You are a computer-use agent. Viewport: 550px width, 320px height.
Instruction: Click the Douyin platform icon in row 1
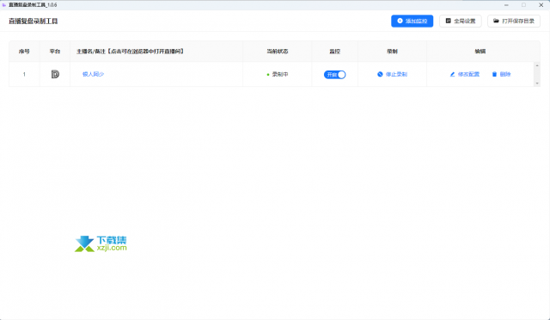tap(55, 74)
